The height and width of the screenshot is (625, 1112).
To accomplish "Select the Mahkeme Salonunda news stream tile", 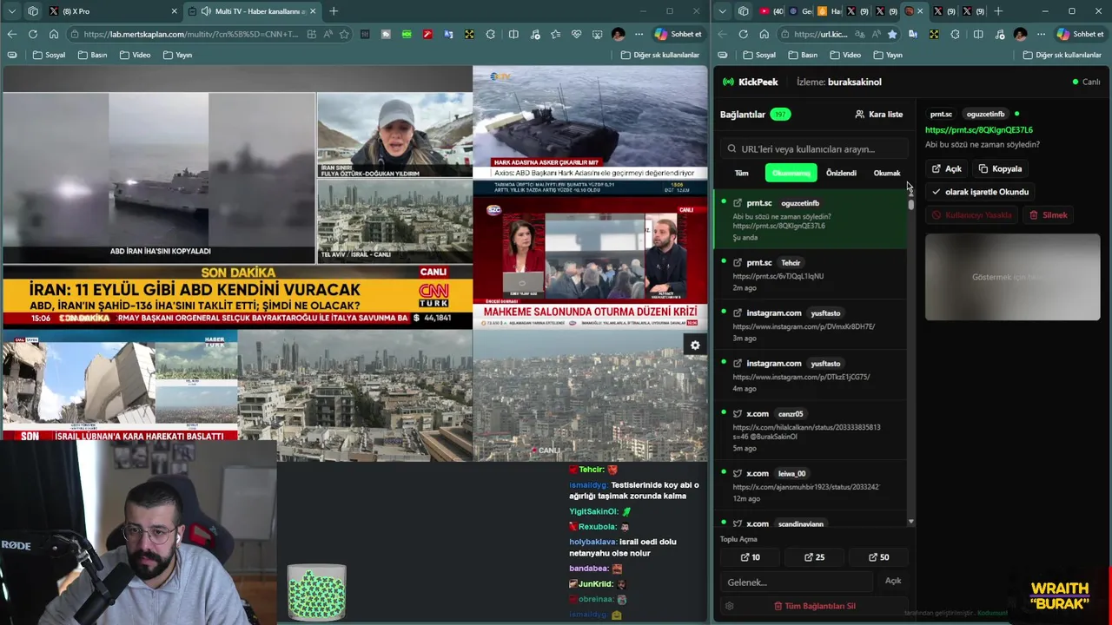I will (591, 262).
